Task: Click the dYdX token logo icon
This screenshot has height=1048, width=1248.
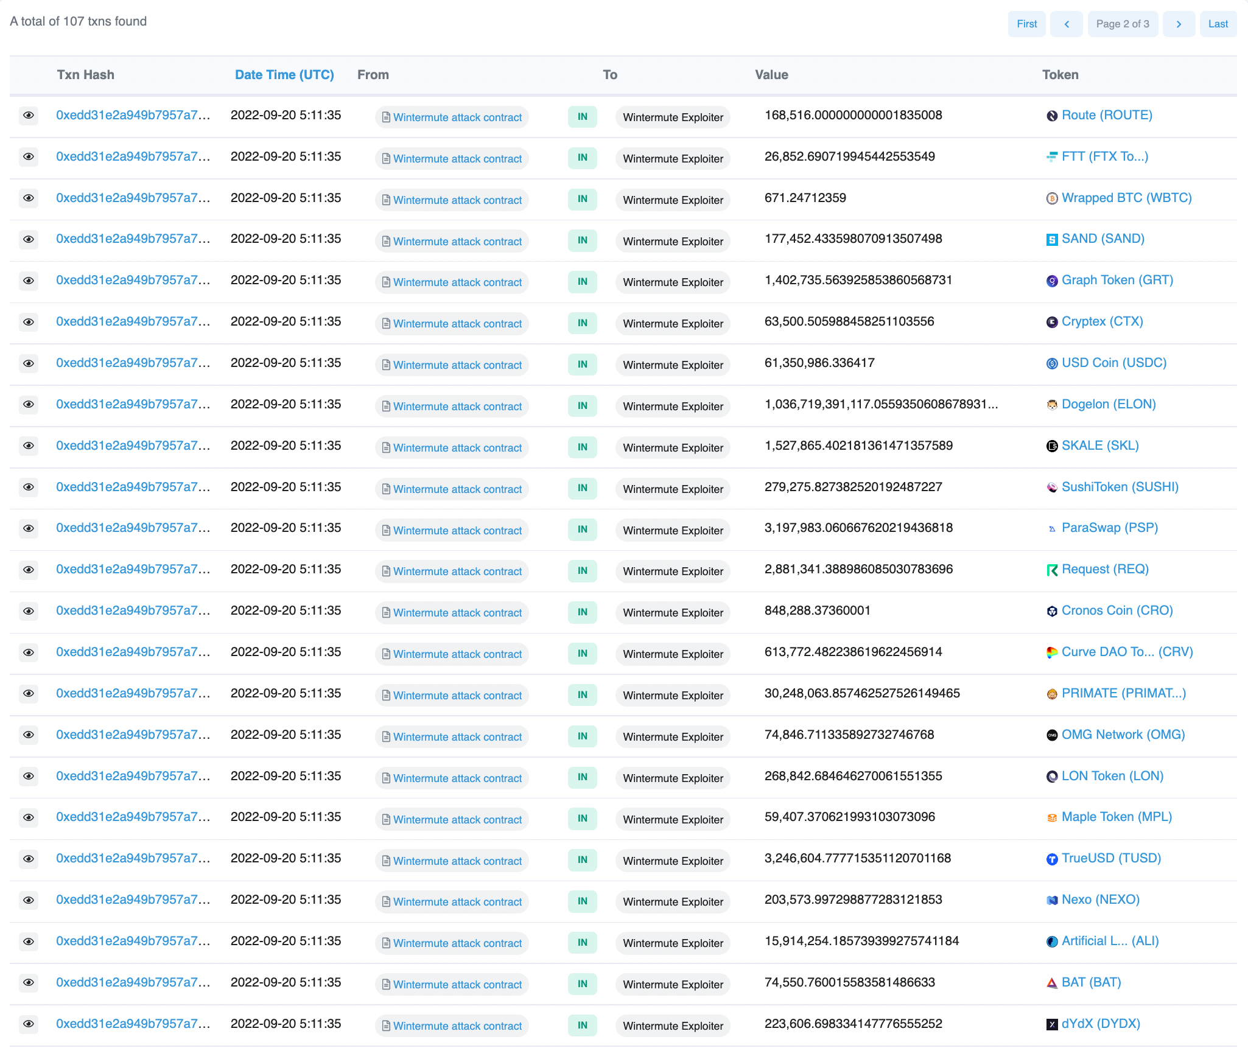Action: click(x=1051, y=1024)
